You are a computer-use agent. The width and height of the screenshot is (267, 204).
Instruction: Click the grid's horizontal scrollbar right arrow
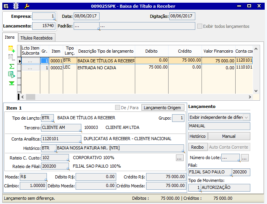pos(250,97)
